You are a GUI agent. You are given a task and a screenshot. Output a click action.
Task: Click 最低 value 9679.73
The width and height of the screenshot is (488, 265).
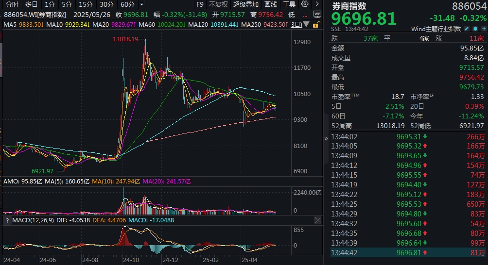(471, 87)
